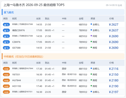The height and width of the screenshot is (98, 126).
Task: Click the price ¥2180
Action: tap(114, 80)
